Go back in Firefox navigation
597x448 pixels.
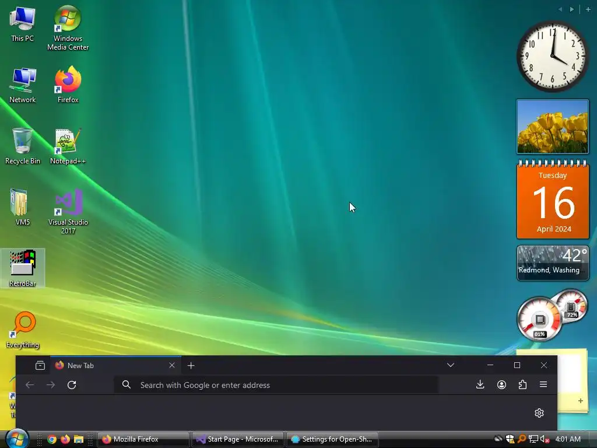(30, 385)
